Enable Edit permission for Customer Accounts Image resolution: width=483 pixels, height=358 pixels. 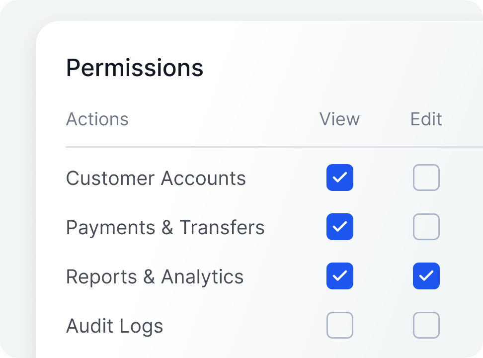pos(426,178)
